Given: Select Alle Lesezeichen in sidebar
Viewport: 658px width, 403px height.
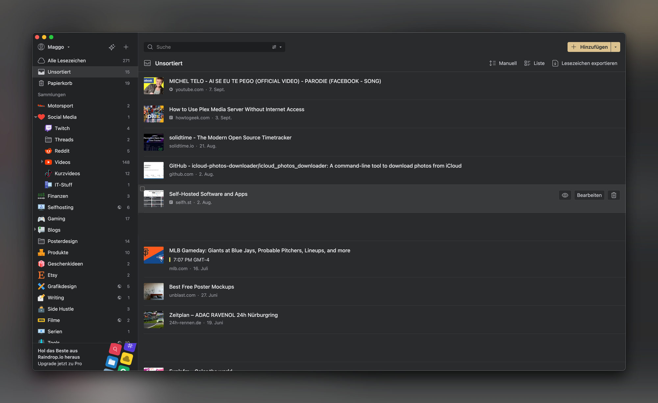Looking at the screenshot, I should (x=66, y=60).
